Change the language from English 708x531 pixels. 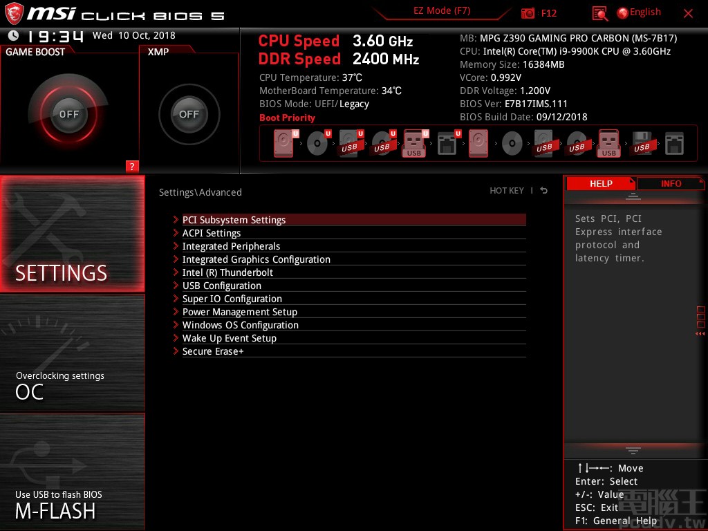645,12
